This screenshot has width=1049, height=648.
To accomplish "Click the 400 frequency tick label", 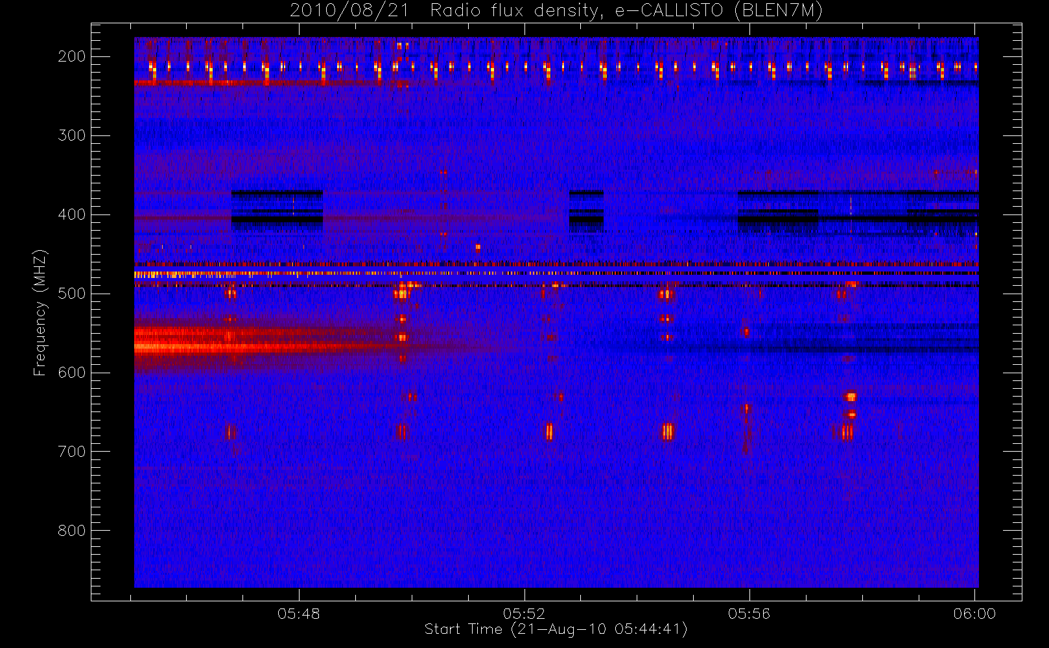I will click(x=71, y=214).
